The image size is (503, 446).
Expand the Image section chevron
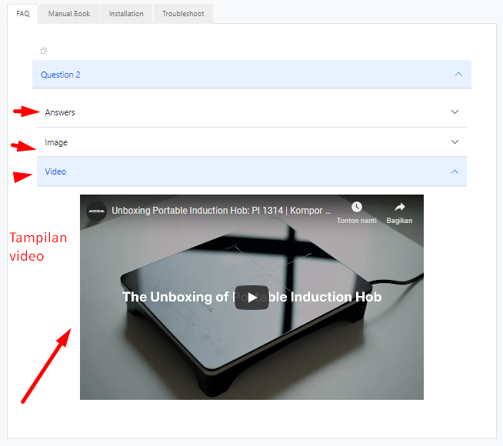[455, 142]
